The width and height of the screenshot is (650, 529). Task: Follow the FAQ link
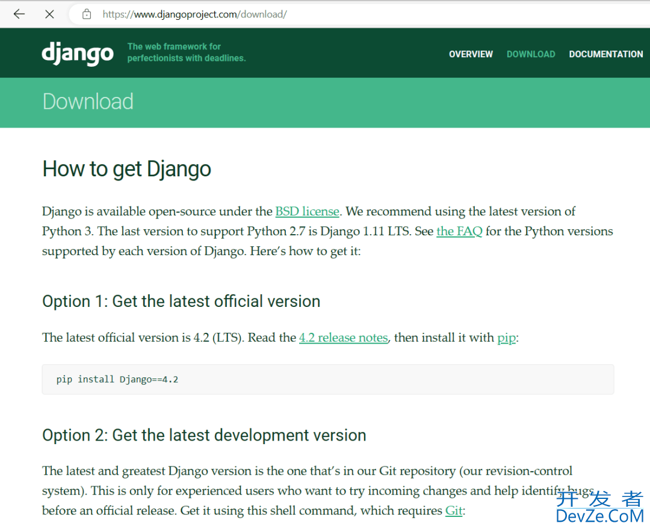459,231
